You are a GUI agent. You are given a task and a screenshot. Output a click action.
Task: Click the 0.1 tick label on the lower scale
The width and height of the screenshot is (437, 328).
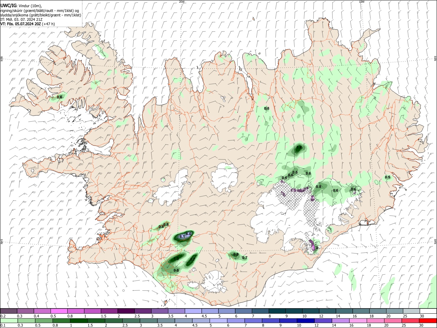tap(3, 326)
